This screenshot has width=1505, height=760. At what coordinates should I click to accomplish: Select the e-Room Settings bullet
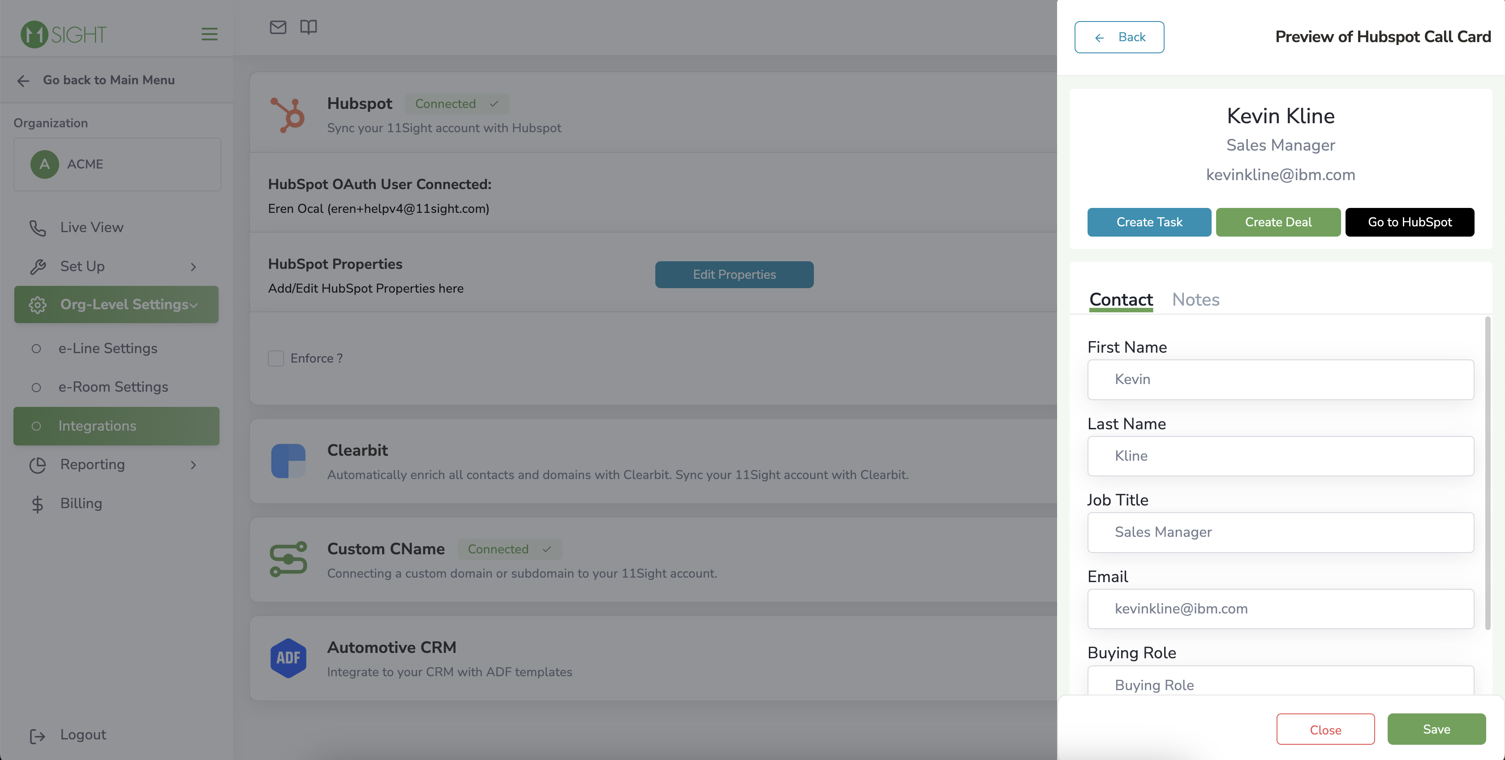coord(36,388)
